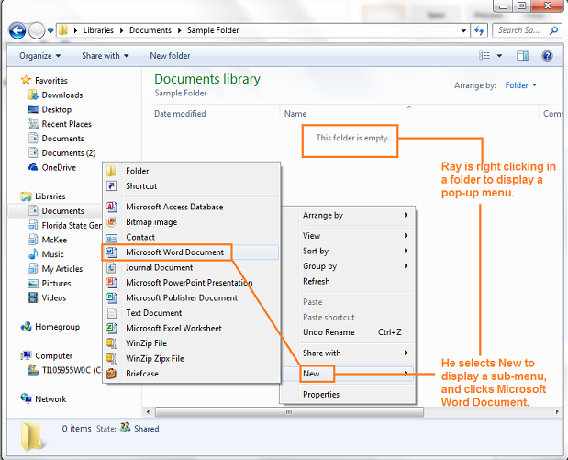Screen dimensions: 568x460
Task: Click the Favorites star icon
Action: pyautogui.click(x=26, y=80)
